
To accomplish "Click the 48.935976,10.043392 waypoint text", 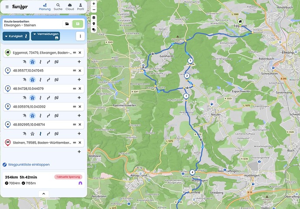I will (x=29, y=107).
